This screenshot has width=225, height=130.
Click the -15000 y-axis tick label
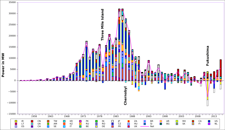pyautogui.click(x=10, y=114)
